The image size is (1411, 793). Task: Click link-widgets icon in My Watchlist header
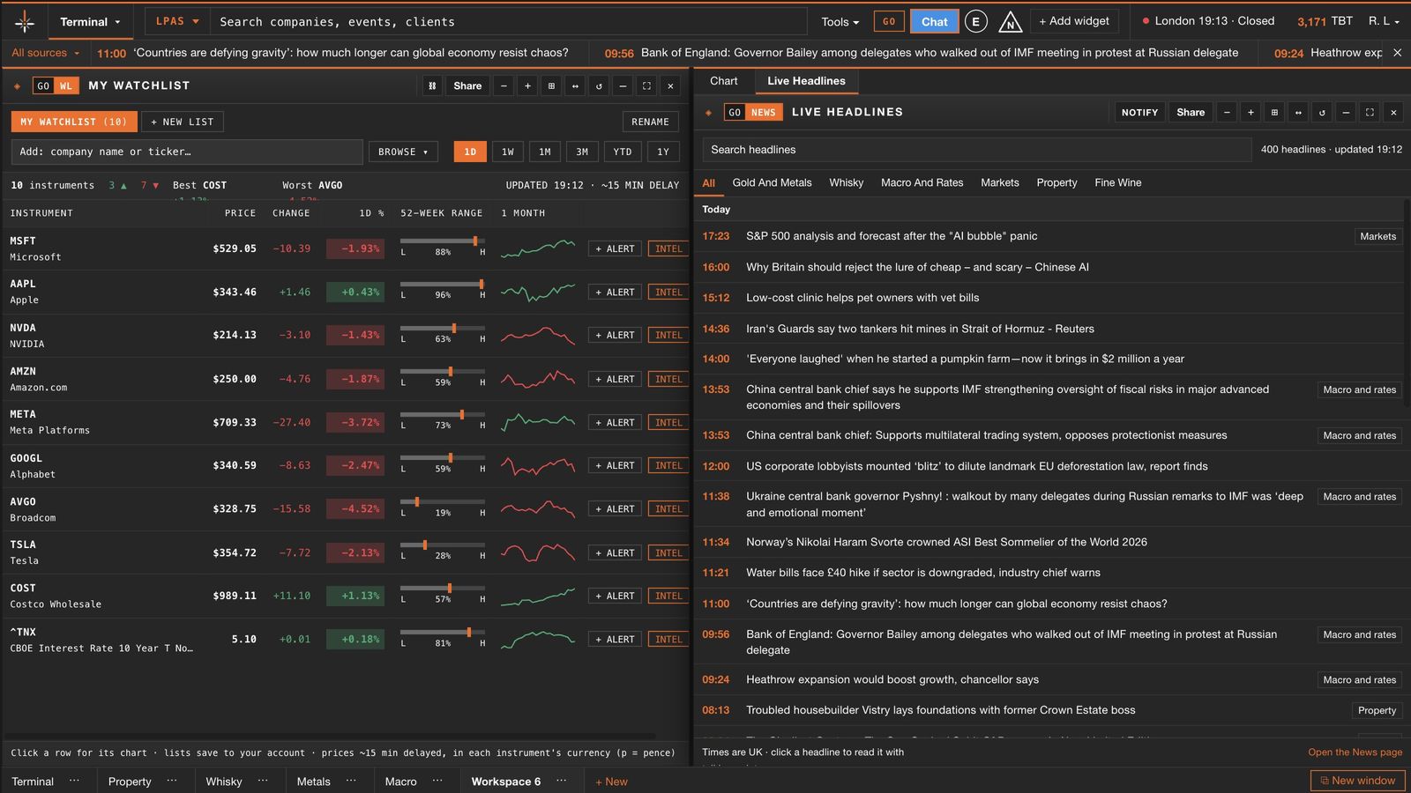coord(432,85)
